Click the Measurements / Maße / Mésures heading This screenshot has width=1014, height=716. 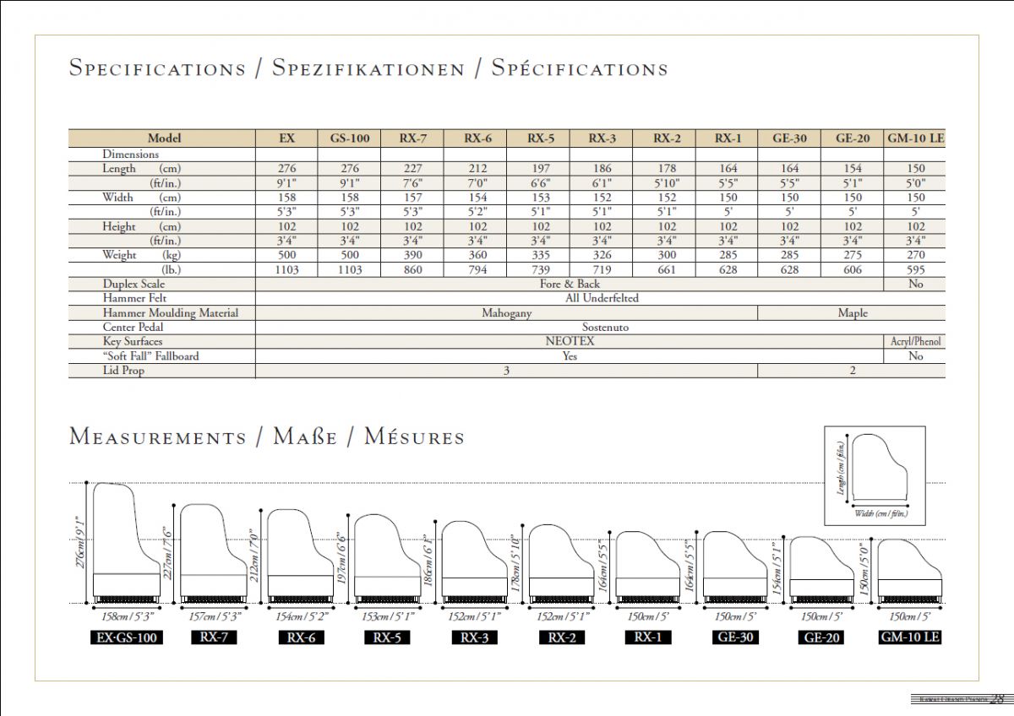point(267,437)
